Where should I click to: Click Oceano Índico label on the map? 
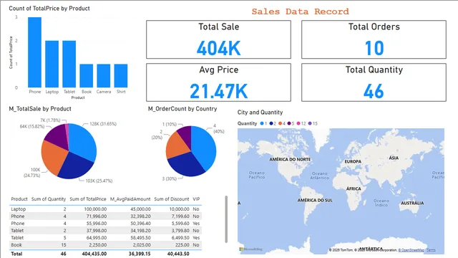pos(381,203)
